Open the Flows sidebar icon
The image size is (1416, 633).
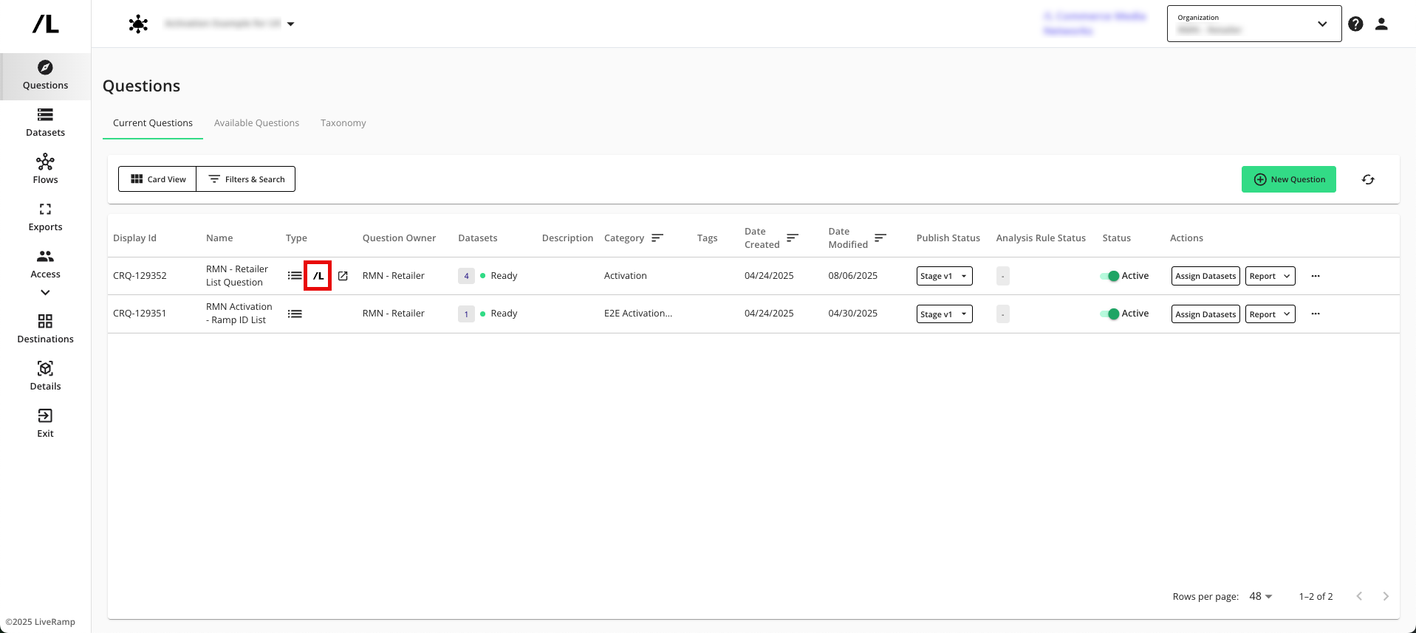click(x=45, y=170)
